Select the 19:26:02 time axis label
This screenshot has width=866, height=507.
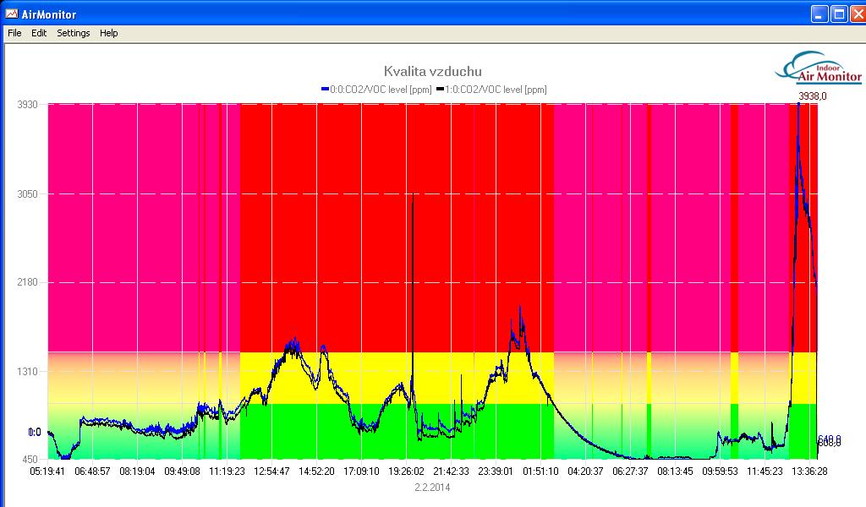coord(406,472)
